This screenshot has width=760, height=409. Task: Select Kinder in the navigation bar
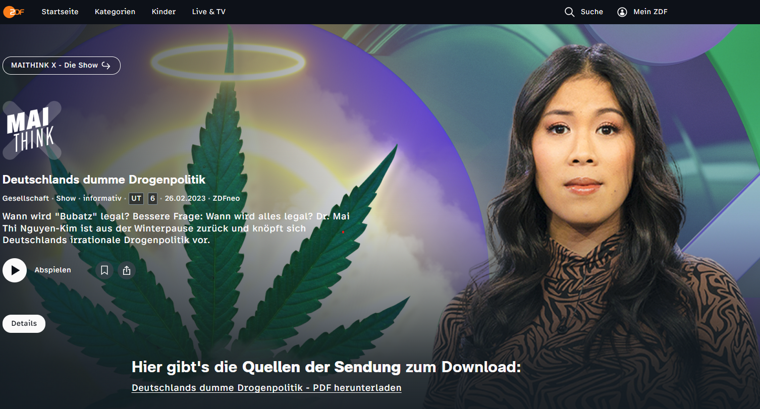(x=164, y=12)
